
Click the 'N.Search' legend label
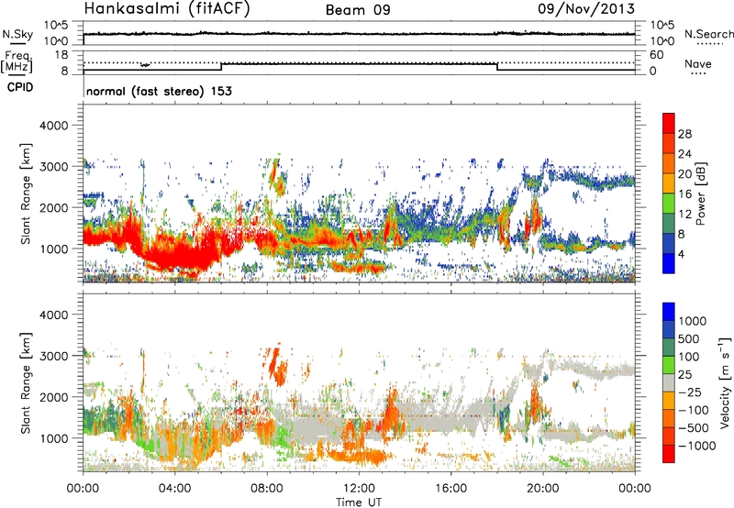coord(708,34)
